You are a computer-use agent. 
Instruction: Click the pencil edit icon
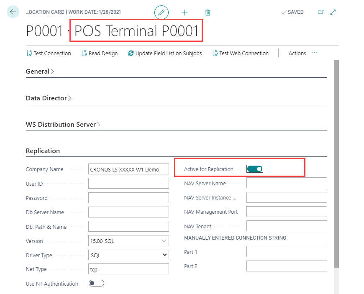(x=161, y=13)
